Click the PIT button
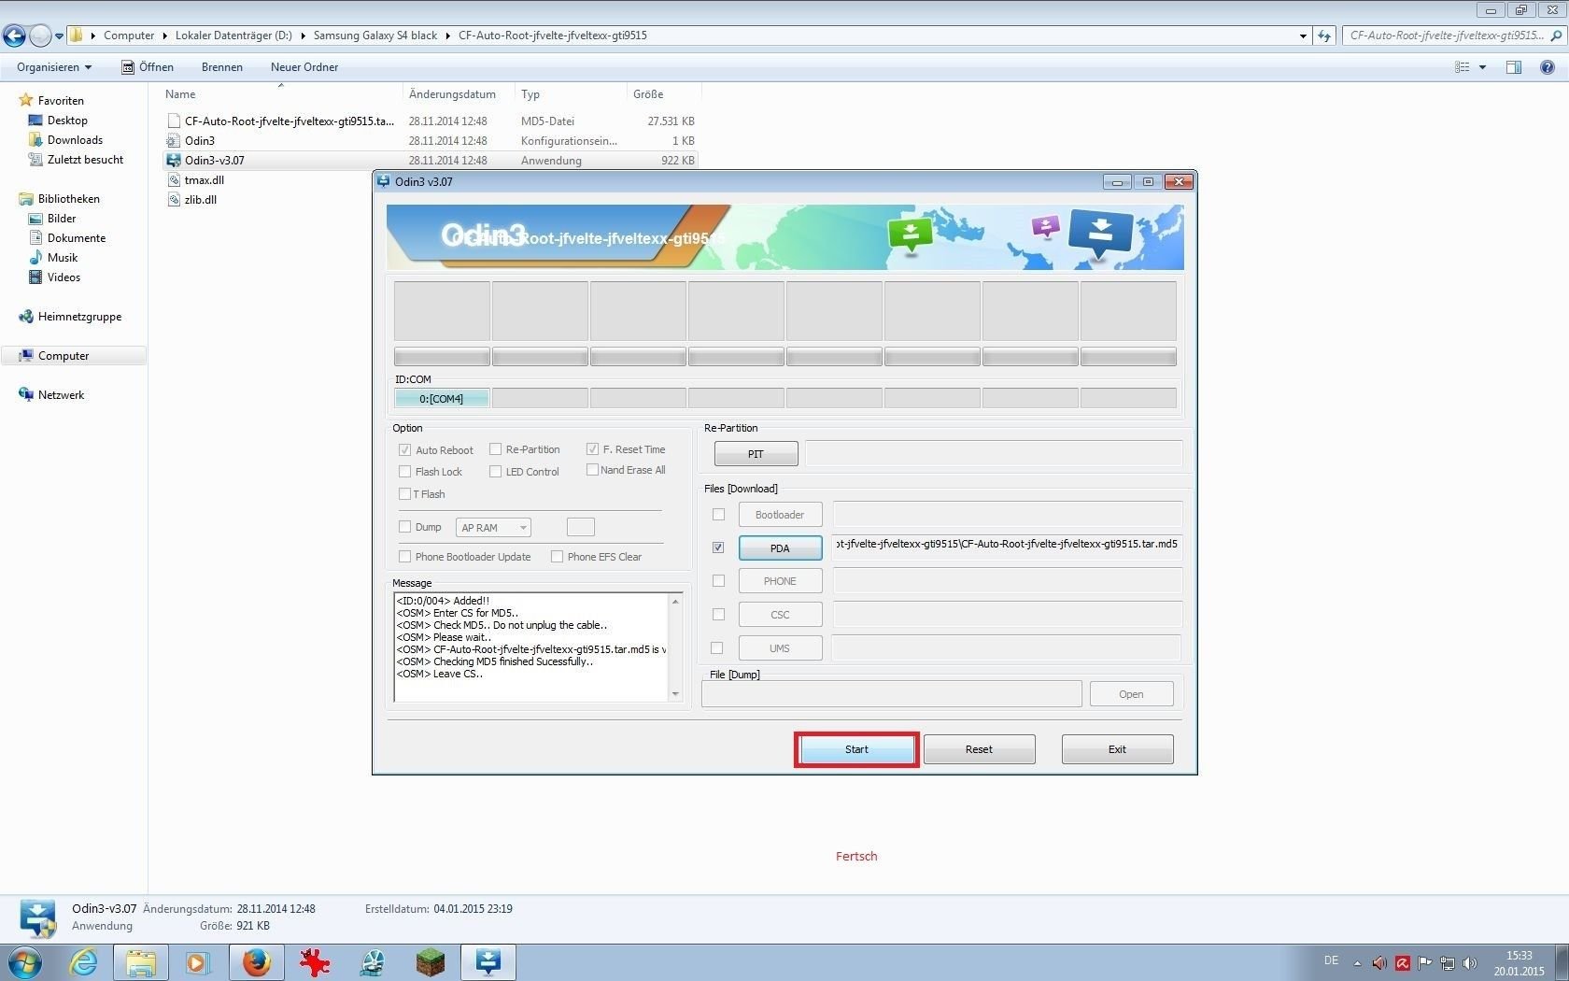 pyautogui.click(x=756, y=454)
